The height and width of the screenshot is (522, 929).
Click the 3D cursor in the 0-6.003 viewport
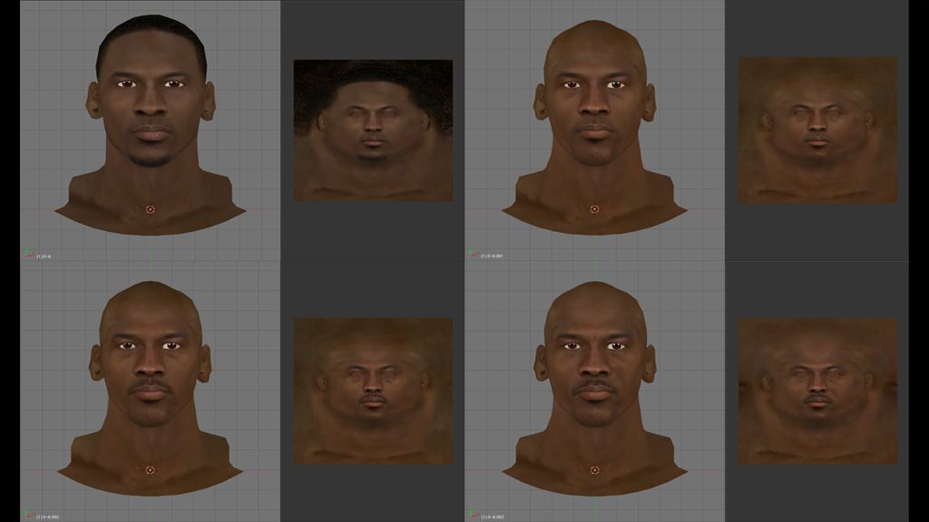click(594, 470)
